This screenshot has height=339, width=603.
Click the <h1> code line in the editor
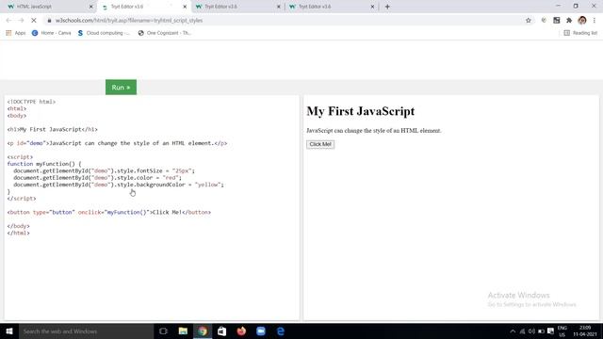[53, 129]
